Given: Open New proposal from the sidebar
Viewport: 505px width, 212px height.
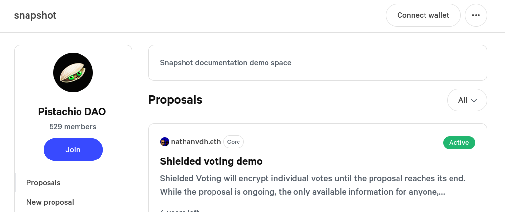Looking at the screenshot, I should tap(50, 202).
